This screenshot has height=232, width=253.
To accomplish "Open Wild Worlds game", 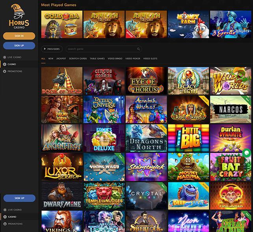I will tap(231, 81).
